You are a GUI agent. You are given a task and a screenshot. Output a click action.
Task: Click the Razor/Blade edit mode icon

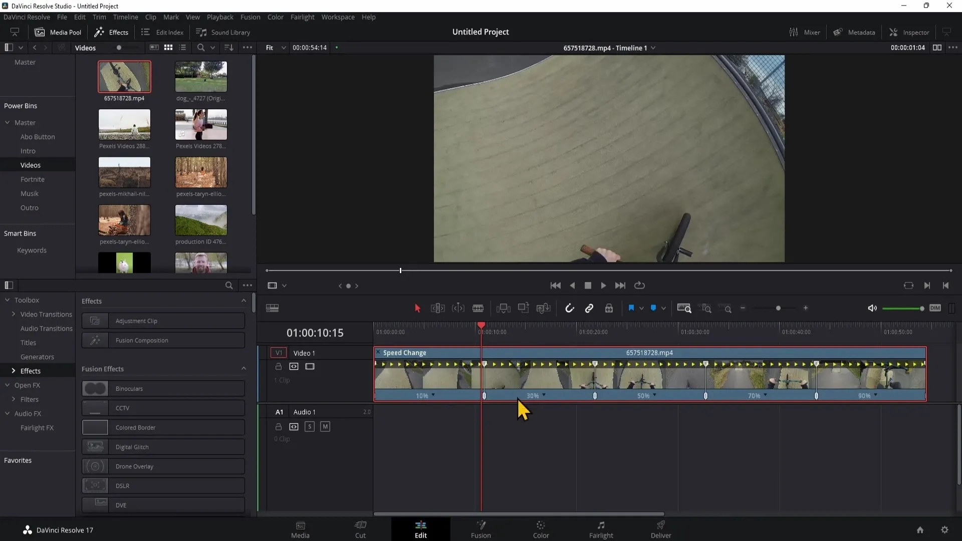pos(478,309)
